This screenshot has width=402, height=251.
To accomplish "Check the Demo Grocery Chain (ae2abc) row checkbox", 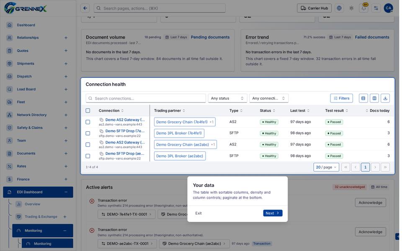I will point(88,145).
